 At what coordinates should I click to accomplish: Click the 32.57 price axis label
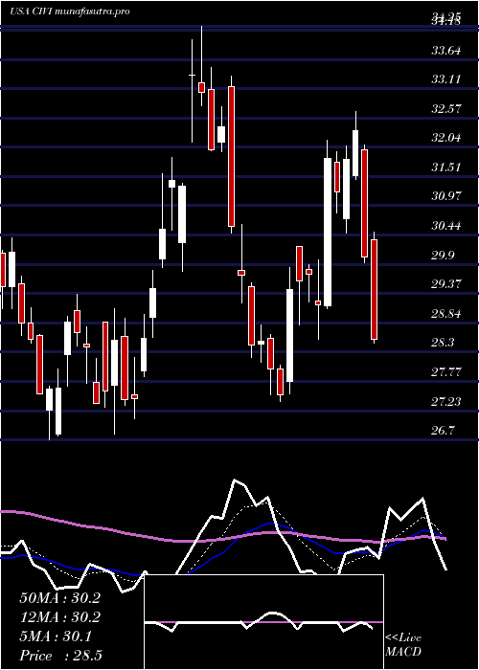click(x=446, y=108)
